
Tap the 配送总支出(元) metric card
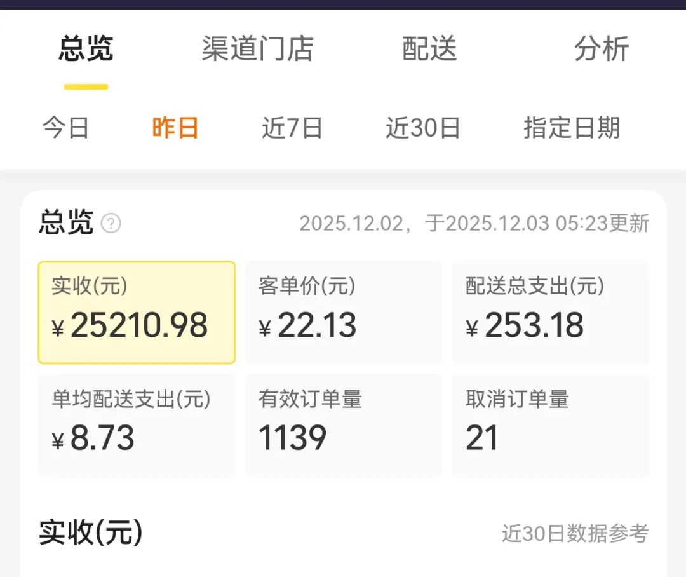[551, 312]
